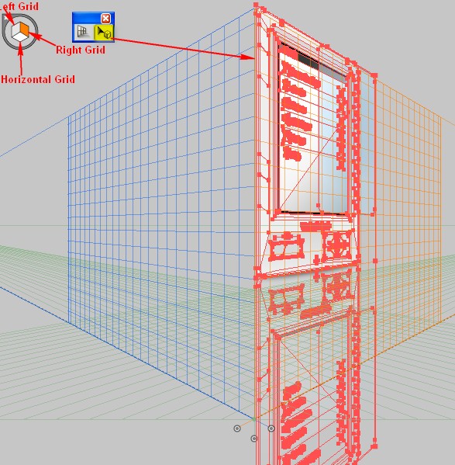Click the horizontal grid plane control circle

(x=253, y=439)
